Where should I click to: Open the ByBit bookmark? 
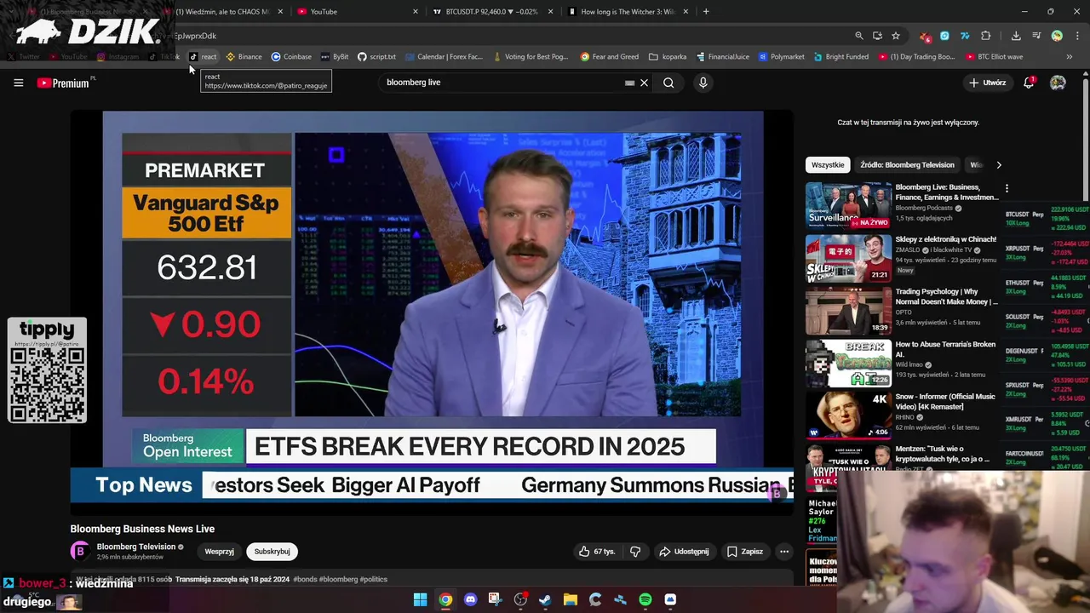click(335, 57)
